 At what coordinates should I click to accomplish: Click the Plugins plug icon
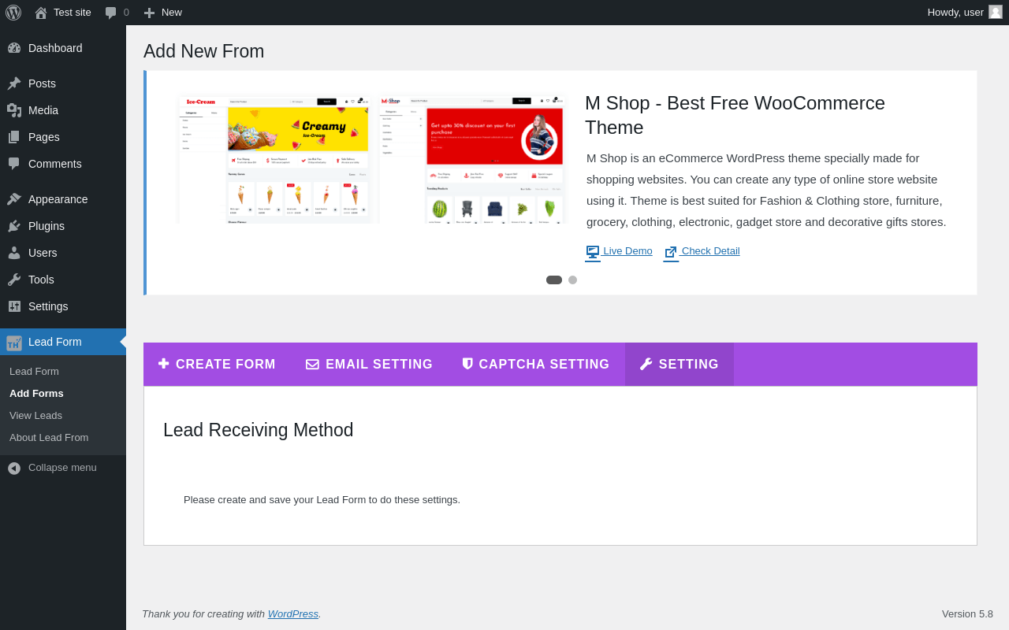click(x=14, y=226)
